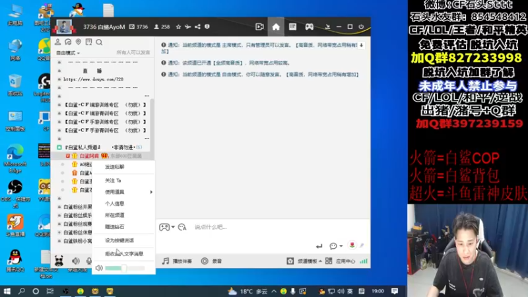Click the taskbar search icon

tap(22, 291)
